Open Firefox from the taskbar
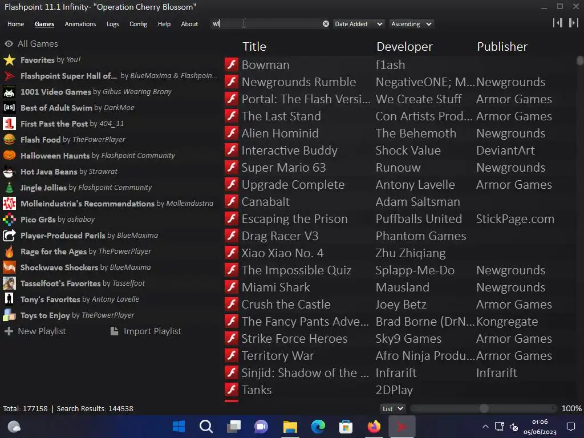The height and width of the screenshot is (438, 584). (x=374, y=427)
